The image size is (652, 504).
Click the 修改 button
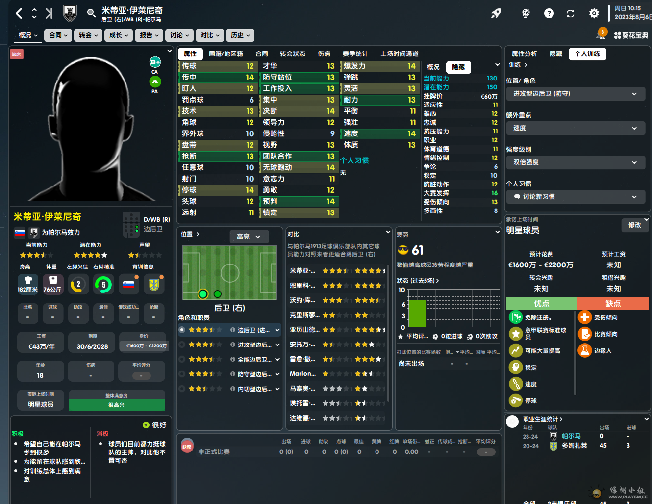pos(634,225)
